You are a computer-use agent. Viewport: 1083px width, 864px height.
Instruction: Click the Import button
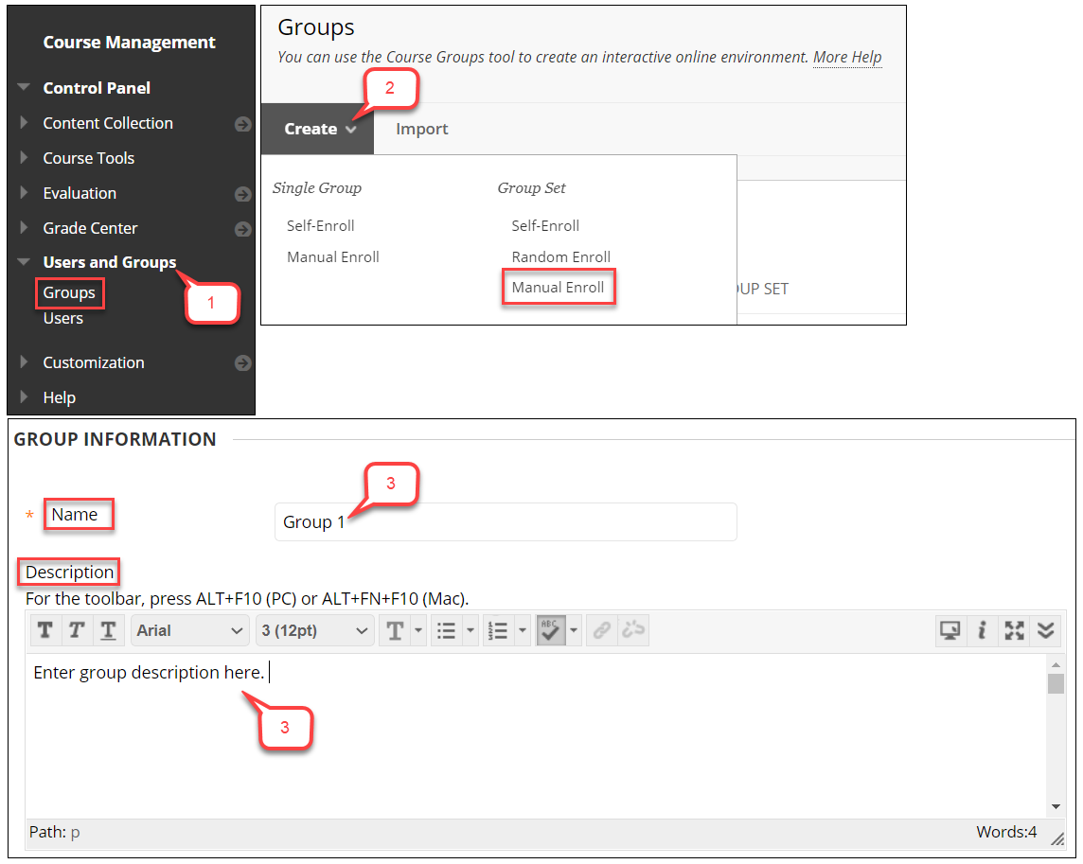tap(422, 129)
